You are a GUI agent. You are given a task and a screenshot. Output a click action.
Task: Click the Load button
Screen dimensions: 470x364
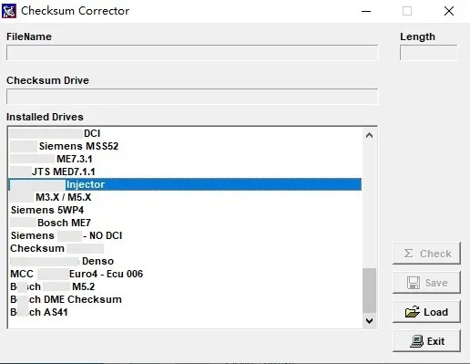tap(426, 312)
